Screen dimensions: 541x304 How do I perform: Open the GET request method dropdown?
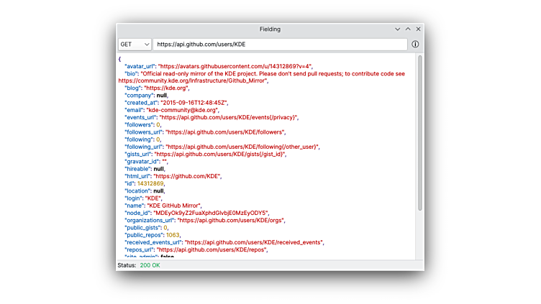(135, 45)
